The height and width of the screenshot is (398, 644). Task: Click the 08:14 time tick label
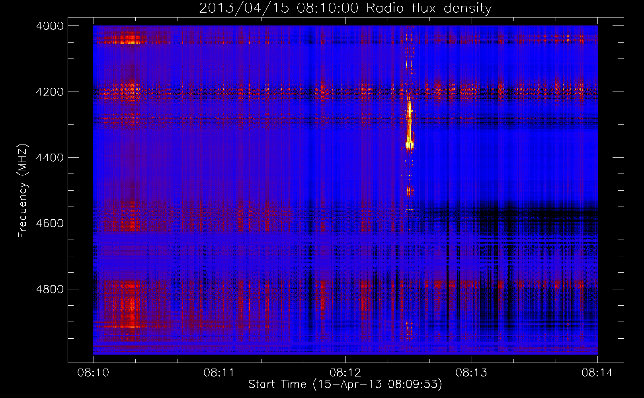[x=597, y=373]
